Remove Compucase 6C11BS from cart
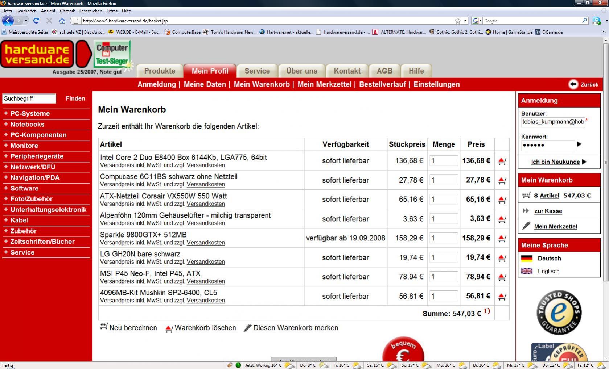This screenshot has height=369, width=609. coord(502,180)
